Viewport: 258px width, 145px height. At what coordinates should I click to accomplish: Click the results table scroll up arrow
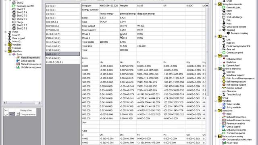pos(207,5)
